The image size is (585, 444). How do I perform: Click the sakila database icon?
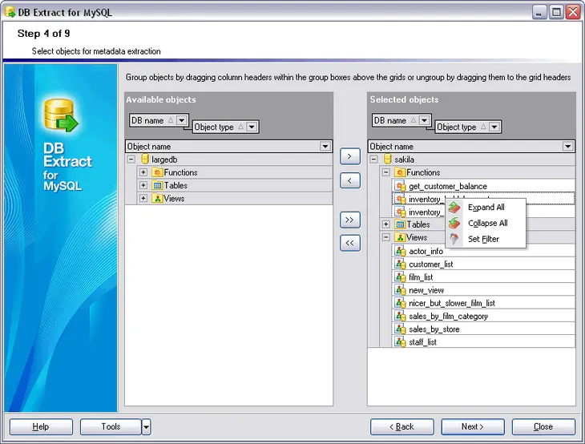click(388, 159)
